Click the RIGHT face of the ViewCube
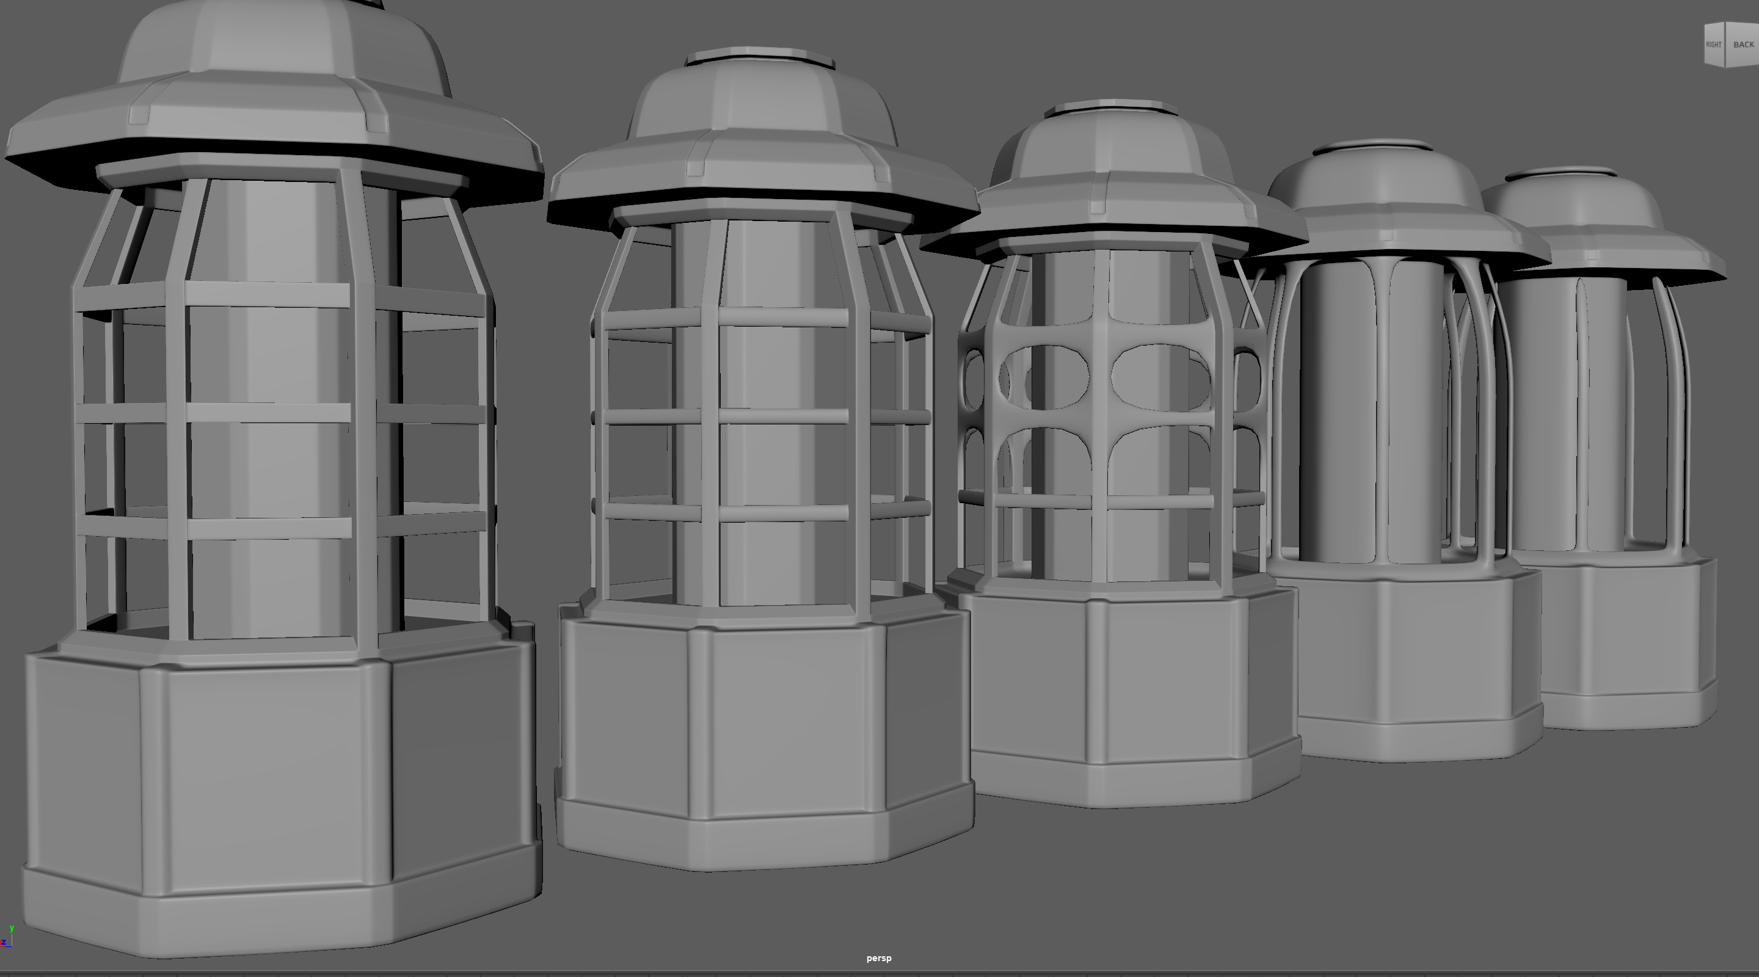The height and width of the screenshot is (977, 1759). click(1714, 45)
